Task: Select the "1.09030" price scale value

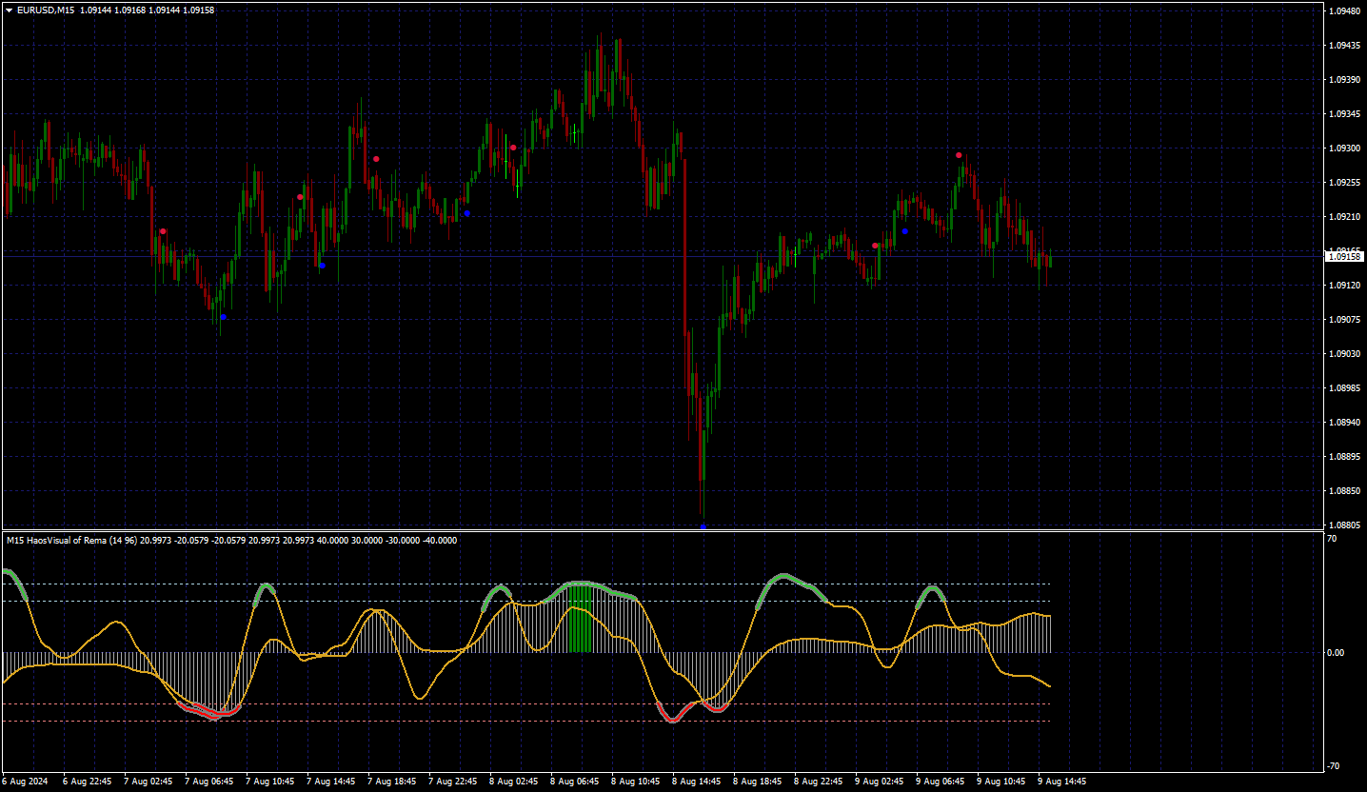Action: click(1343, 354)
